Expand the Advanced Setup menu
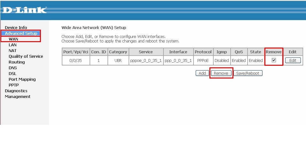306x158 pixels. [x=21, y=34]
